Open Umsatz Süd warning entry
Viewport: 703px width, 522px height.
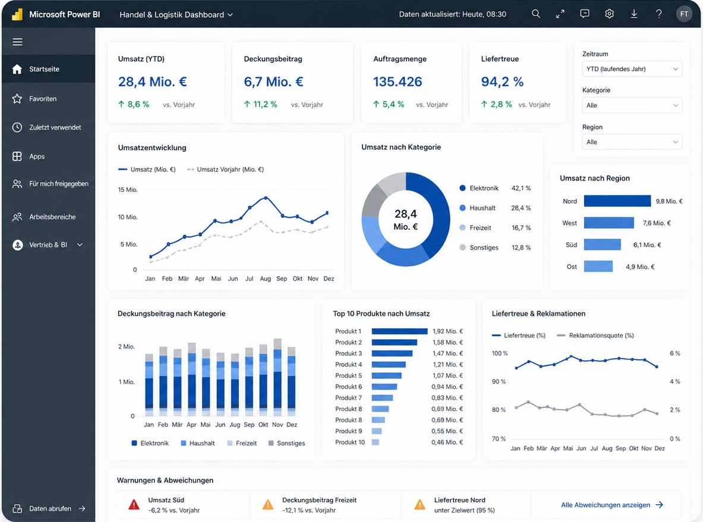(x=183, y=505)
